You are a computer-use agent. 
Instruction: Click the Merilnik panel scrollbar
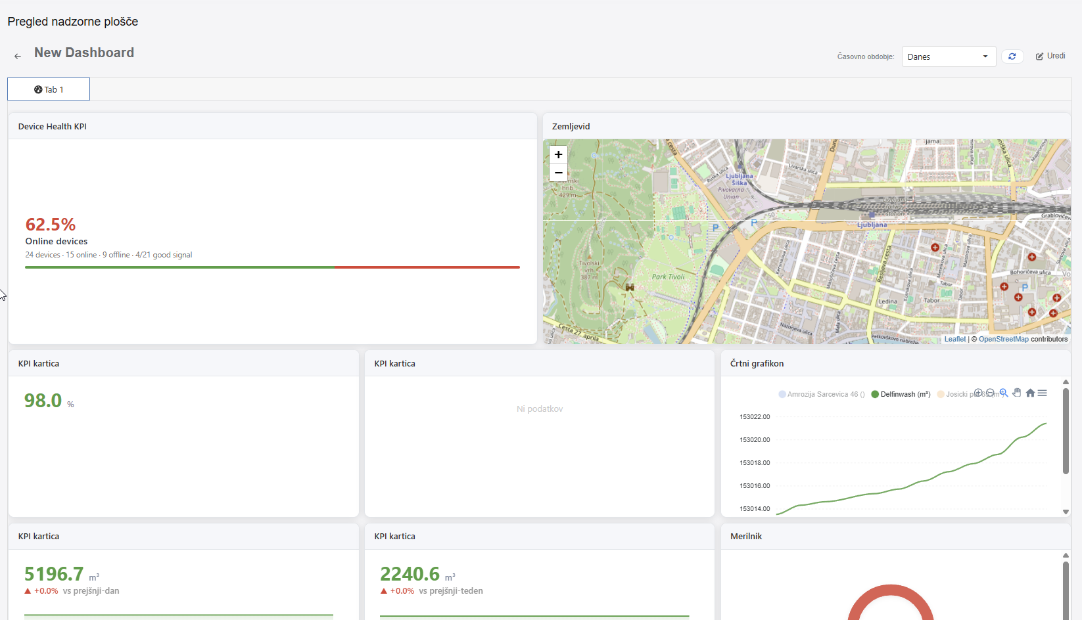pyautogui.click(x=1066, y=590)
